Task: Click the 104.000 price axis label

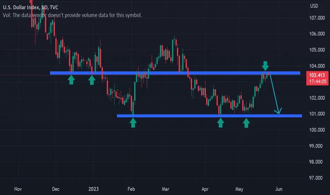Action: [317, 66]
